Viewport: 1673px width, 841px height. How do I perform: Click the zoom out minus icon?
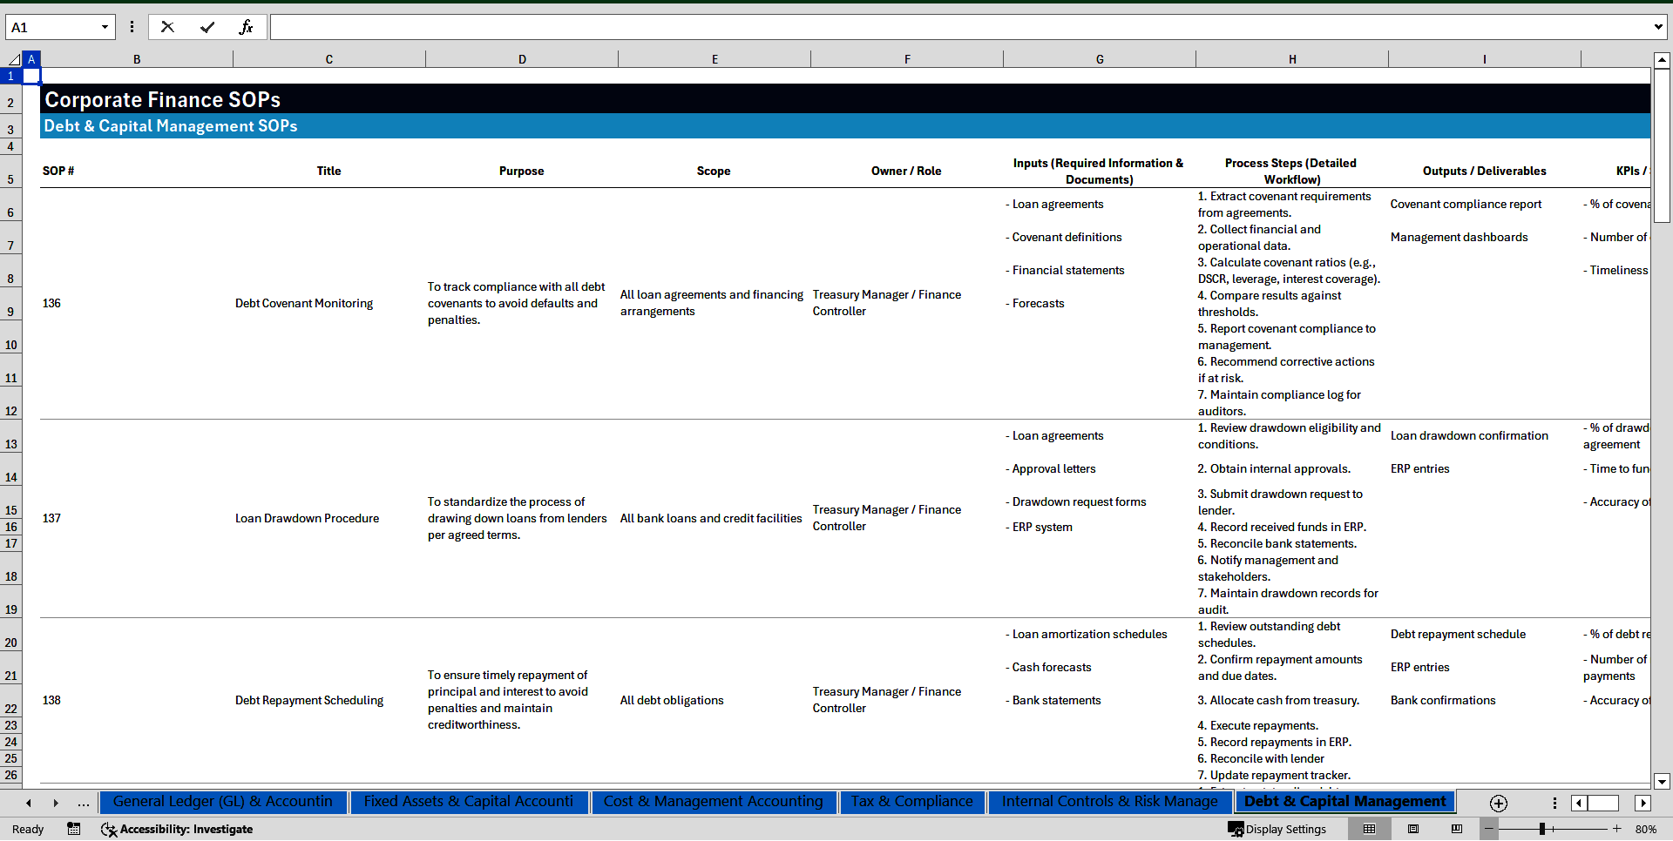pos(1487,829)
